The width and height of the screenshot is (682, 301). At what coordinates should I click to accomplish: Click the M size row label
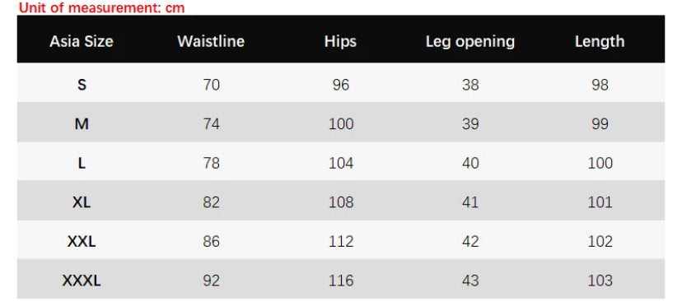pos(82,124)
